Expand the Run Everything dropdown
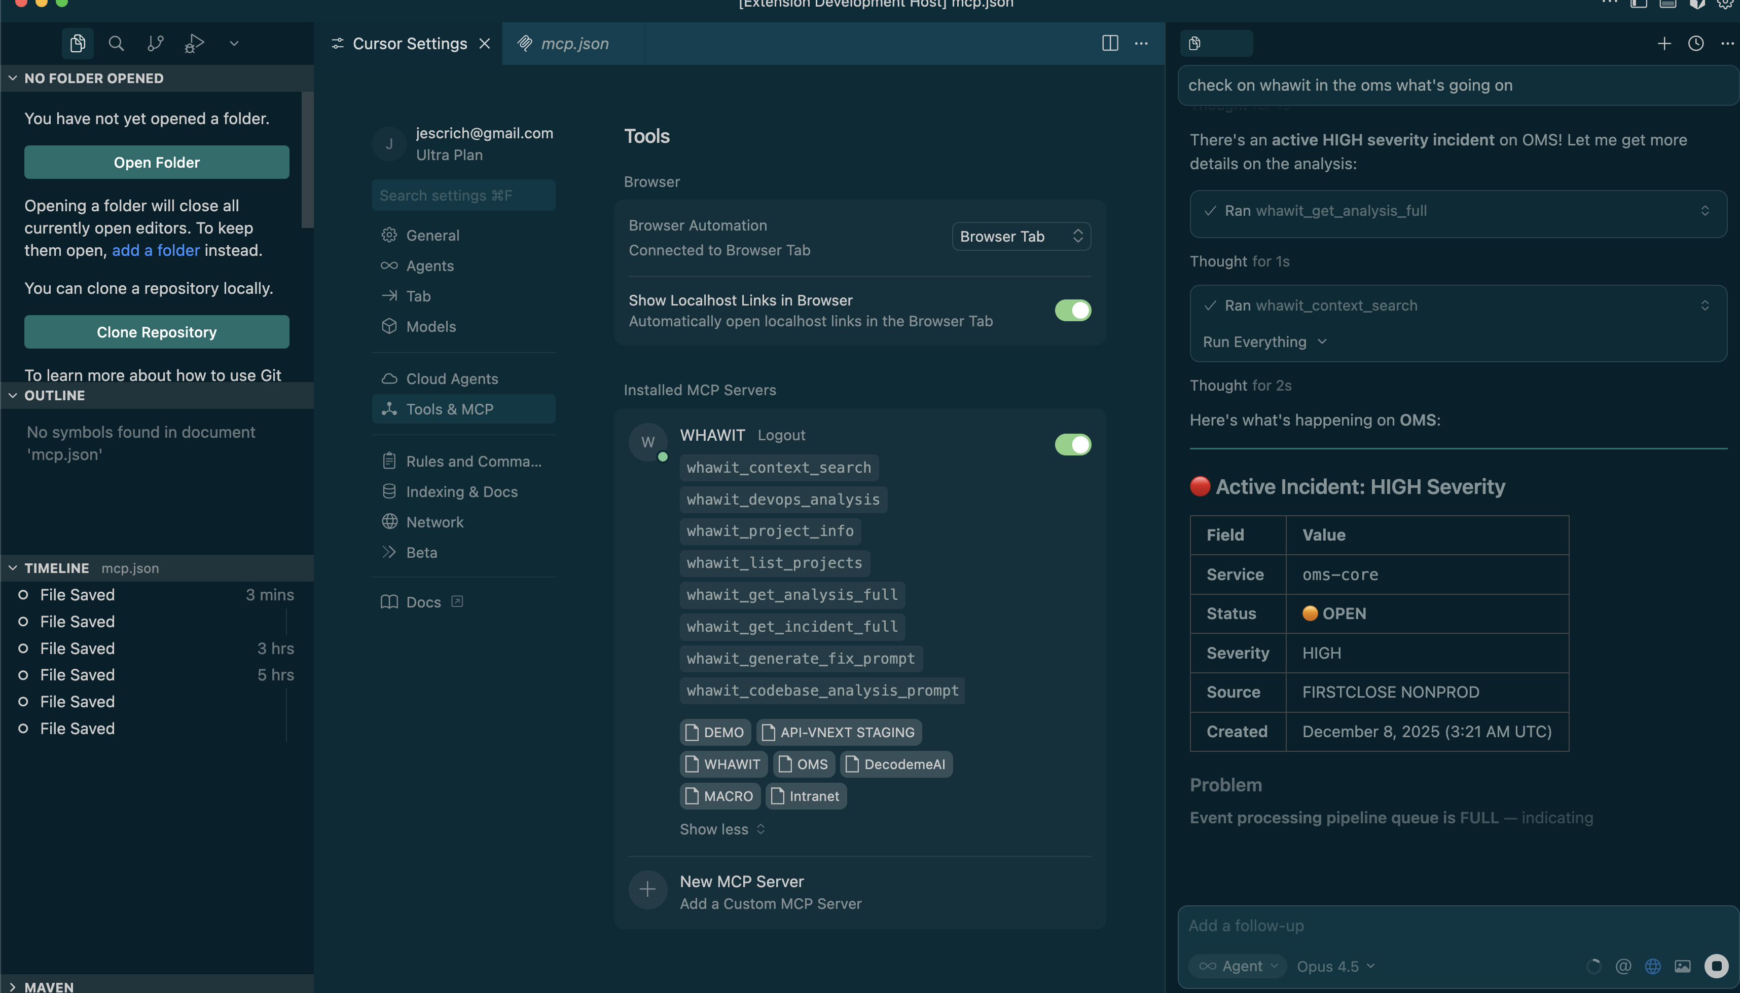 [x=1263, y=341]
